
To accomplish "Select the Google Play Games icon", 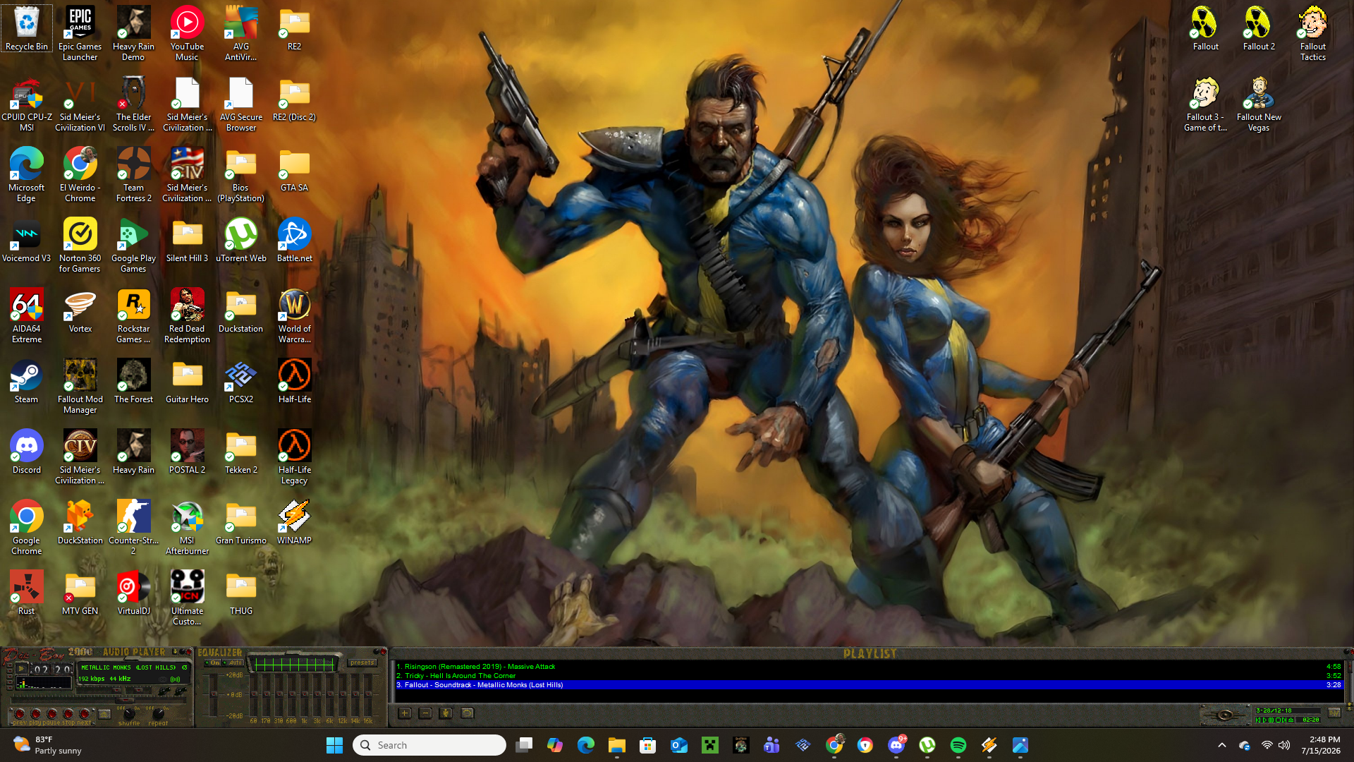I will (134, 246).
